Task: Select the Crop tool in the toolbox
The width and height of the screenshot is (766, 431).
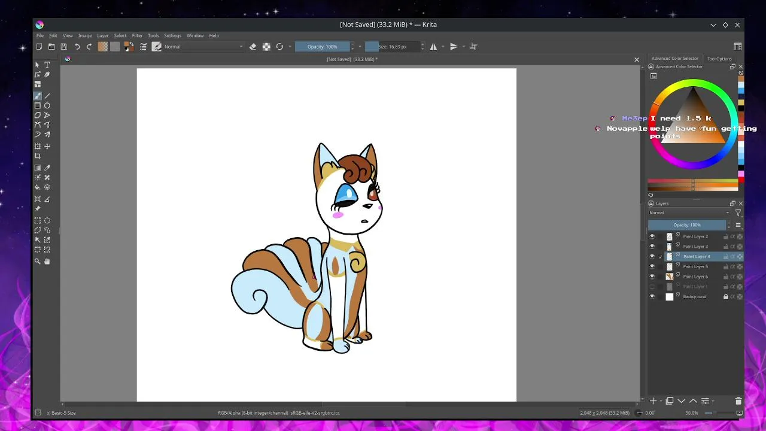Action: click(38, 156)
